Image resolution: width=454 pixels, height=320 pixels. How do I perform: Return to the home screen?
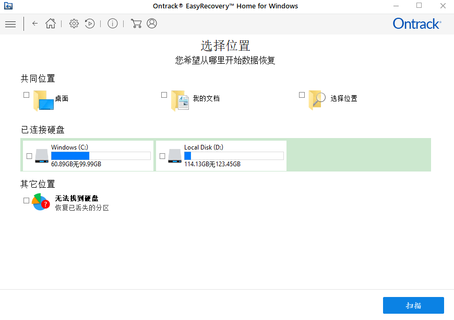51,24
